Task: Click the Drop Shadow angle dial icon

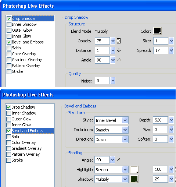Action: pos(119,60)
